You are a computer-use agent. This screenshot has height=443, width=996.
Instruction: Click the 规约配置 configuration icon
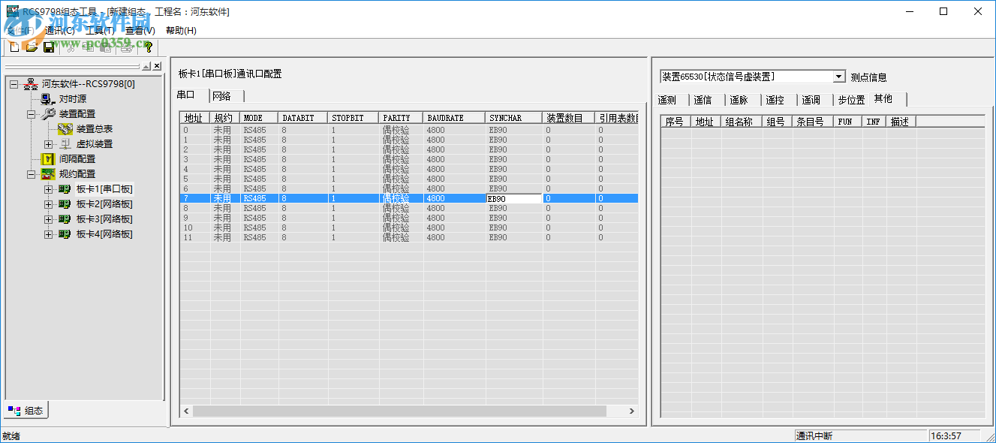point(47,172)
